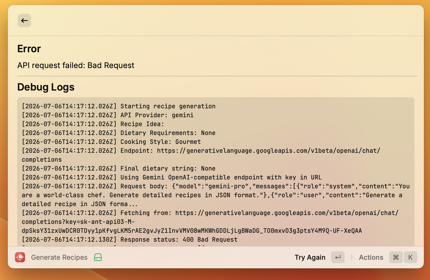Click the 'Final dietary string: None' log line
Viewport: 430px width, 280px height.
pos(119,168)
